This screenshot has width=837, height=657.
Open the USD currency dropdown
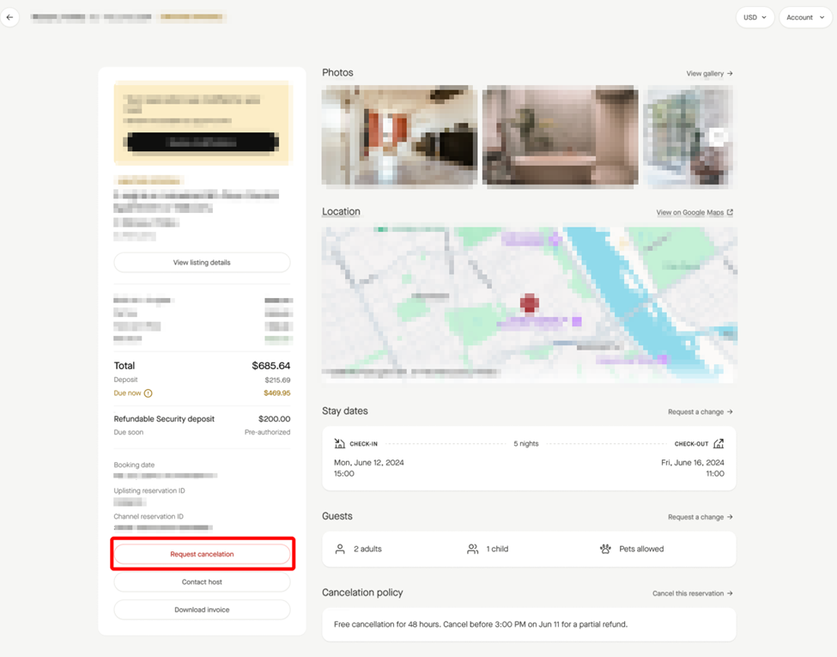pos(755,18)
